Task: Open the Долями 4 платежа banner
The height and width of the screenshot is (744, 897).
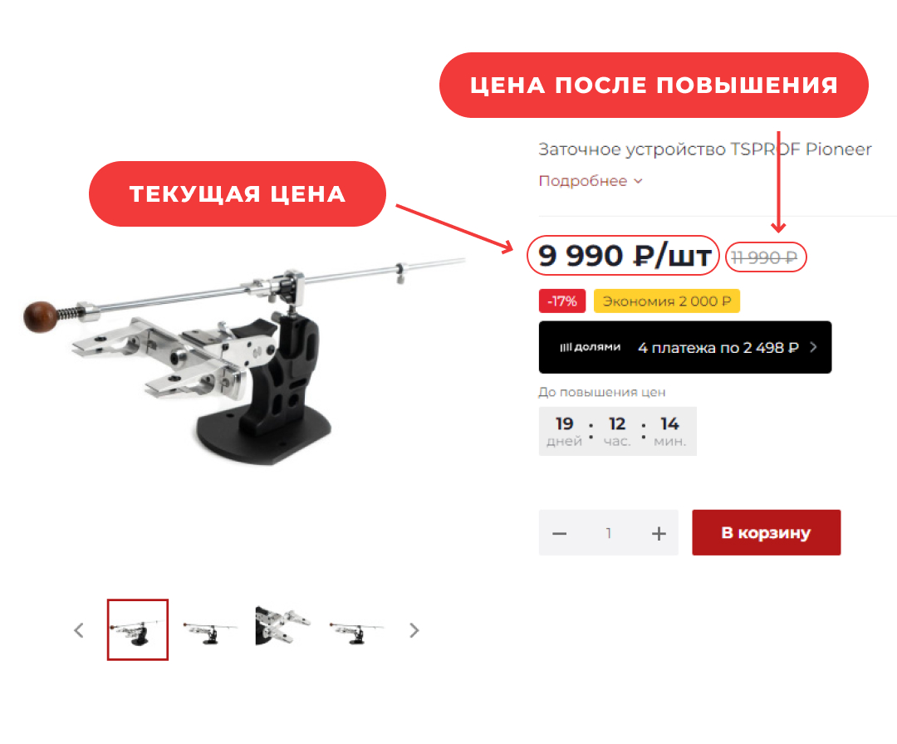Action: click(x=684, y=347)
